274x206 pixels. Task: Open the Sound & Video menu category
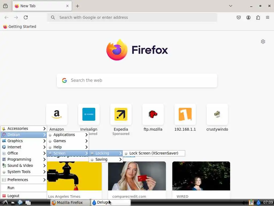24,165
